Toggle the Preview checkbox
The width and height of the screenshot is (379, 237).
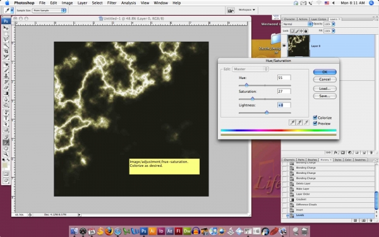point(315,123)
